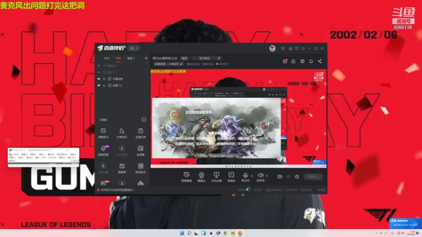This screenshot has width=422, height=237.
Task: Click the small white window's title bar
Action: click(x=43, y=150)
